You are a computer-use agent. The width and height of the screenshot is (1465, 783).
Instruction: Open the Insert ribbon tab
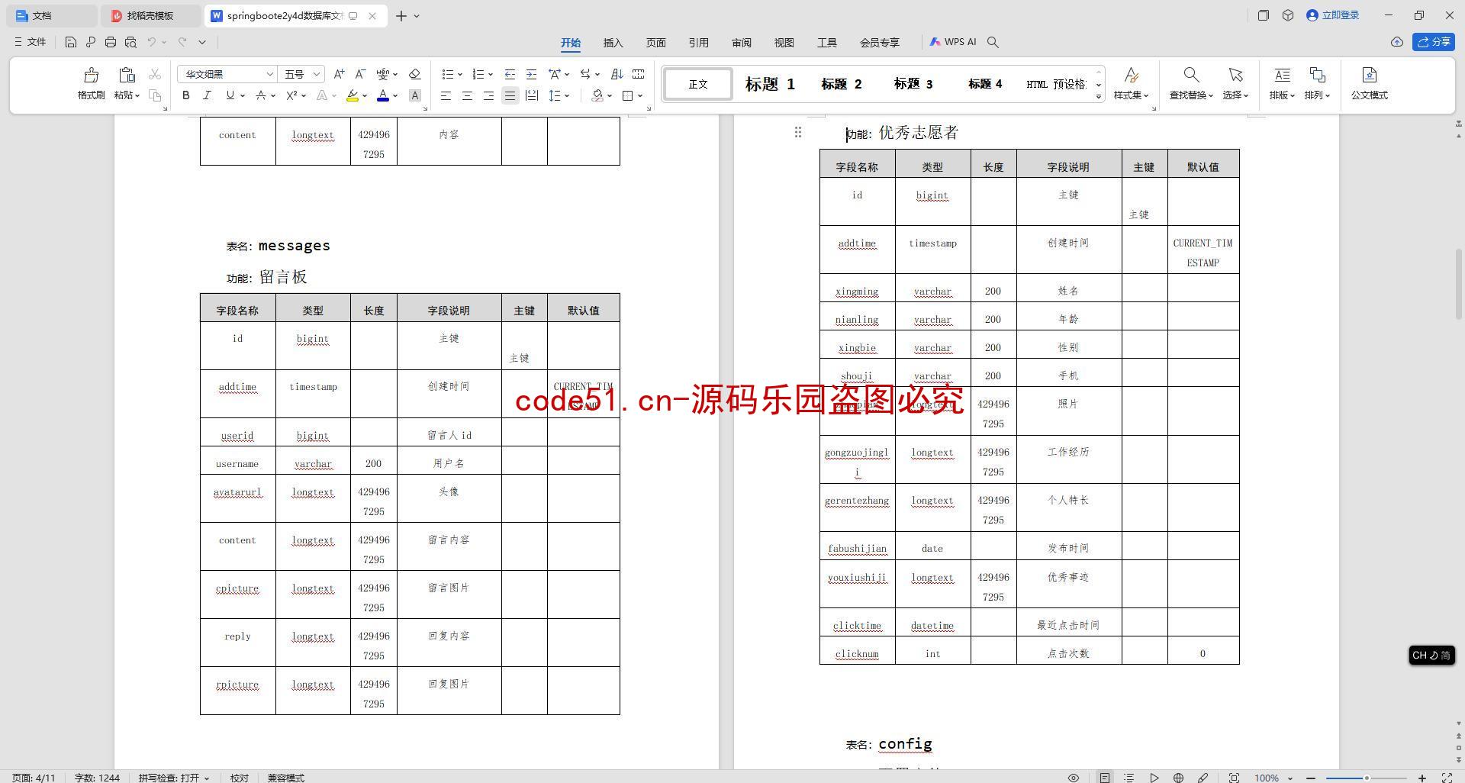pos(613,43)
